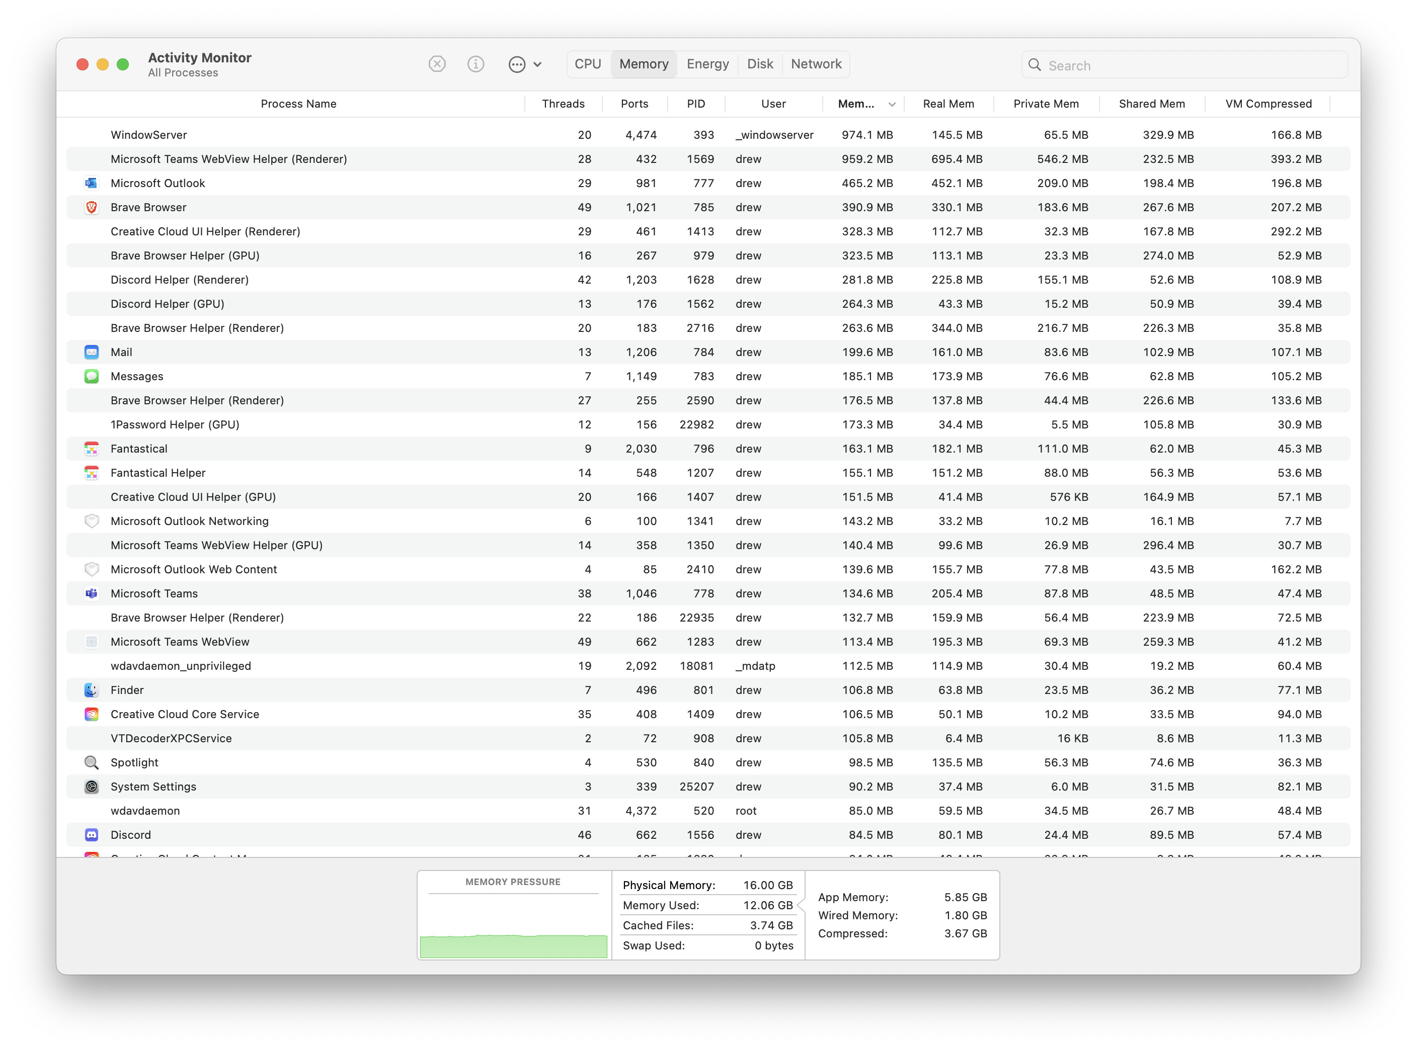Sort by User column header

pos(773,104)
